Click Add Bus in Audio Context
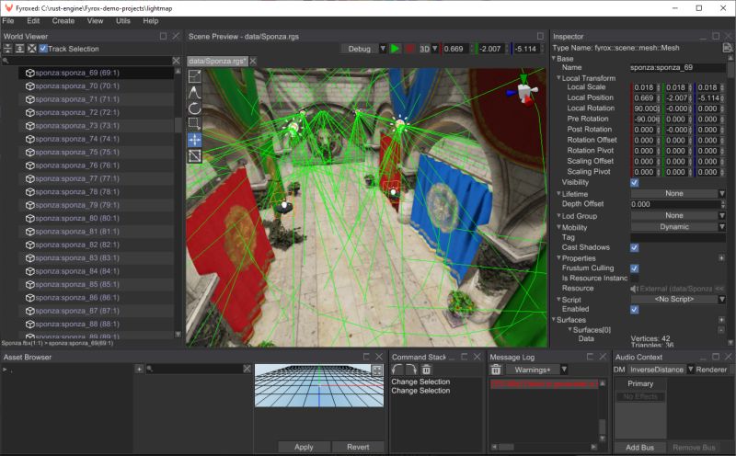 639,448
